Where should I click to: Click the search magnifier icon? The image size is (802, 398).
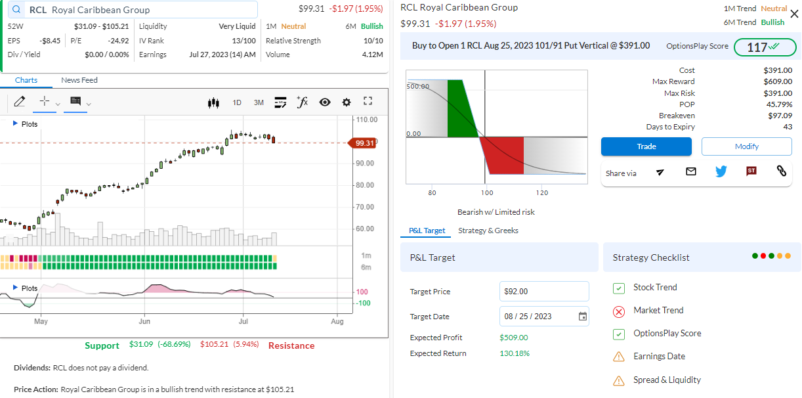click(16, 10)
